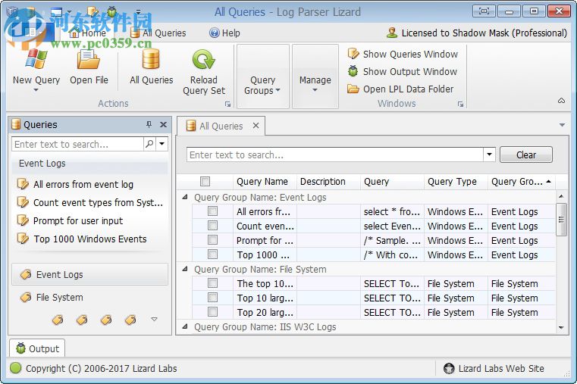
Task: Click the grid vertical scrollbar thumb
Action: coord(561,220)
